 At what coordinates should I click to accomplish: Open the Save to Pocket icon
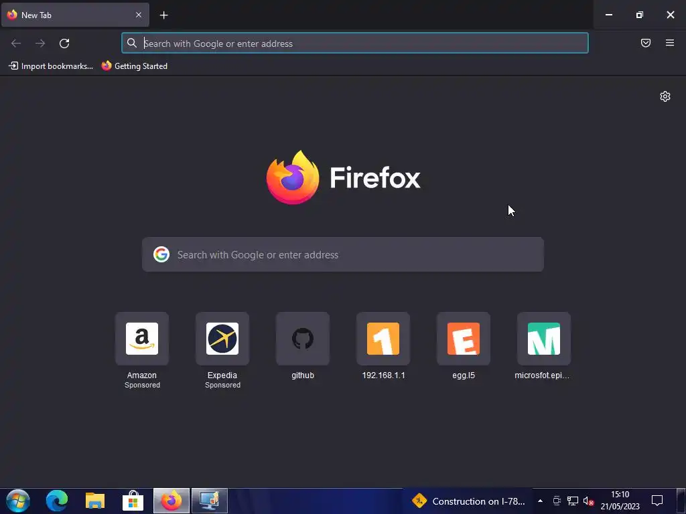click(x=646, y=43)
